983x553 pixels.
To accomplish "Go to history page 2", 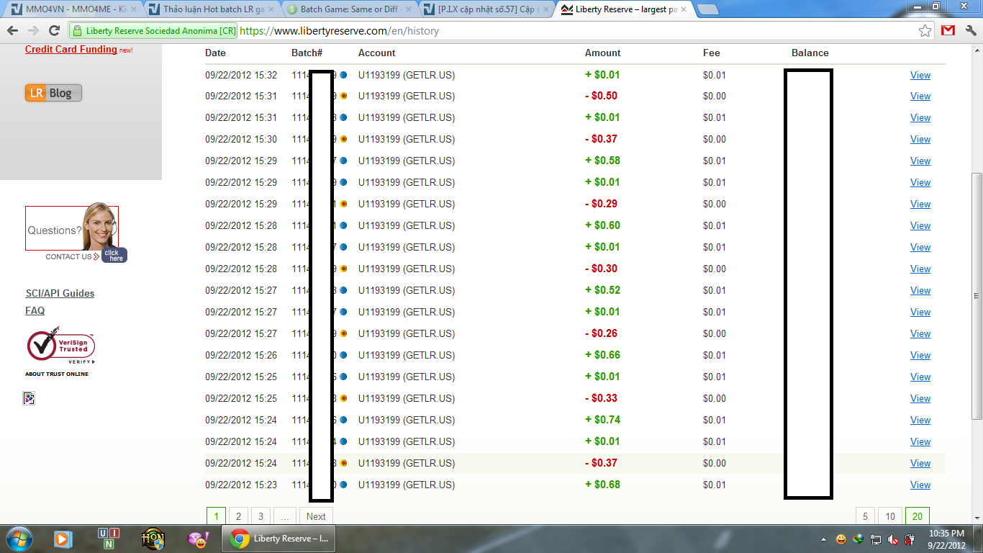I will pyautogui.click(x=238, y=516).
